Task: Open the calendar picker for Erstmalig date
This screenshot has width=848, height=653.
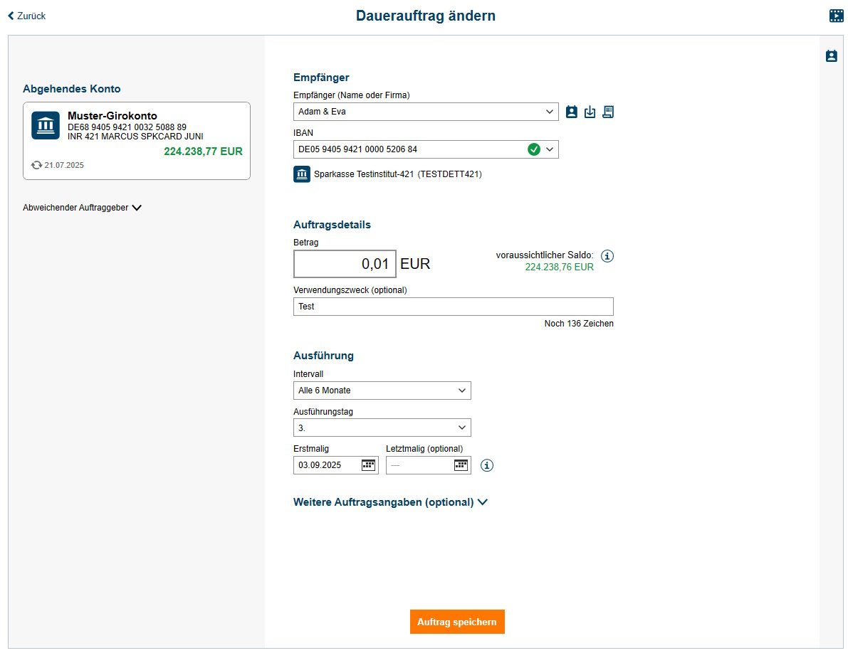Action: click(x=367, y=464)
